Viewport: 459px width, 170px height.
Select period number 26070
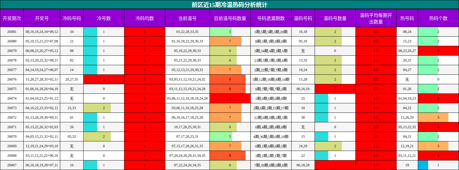click(12, 136)
